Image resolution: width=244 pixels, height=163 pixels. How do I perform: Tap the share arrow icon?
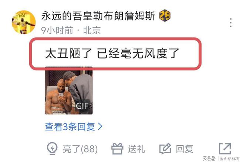pyautogui.click(x=225, y=149)
